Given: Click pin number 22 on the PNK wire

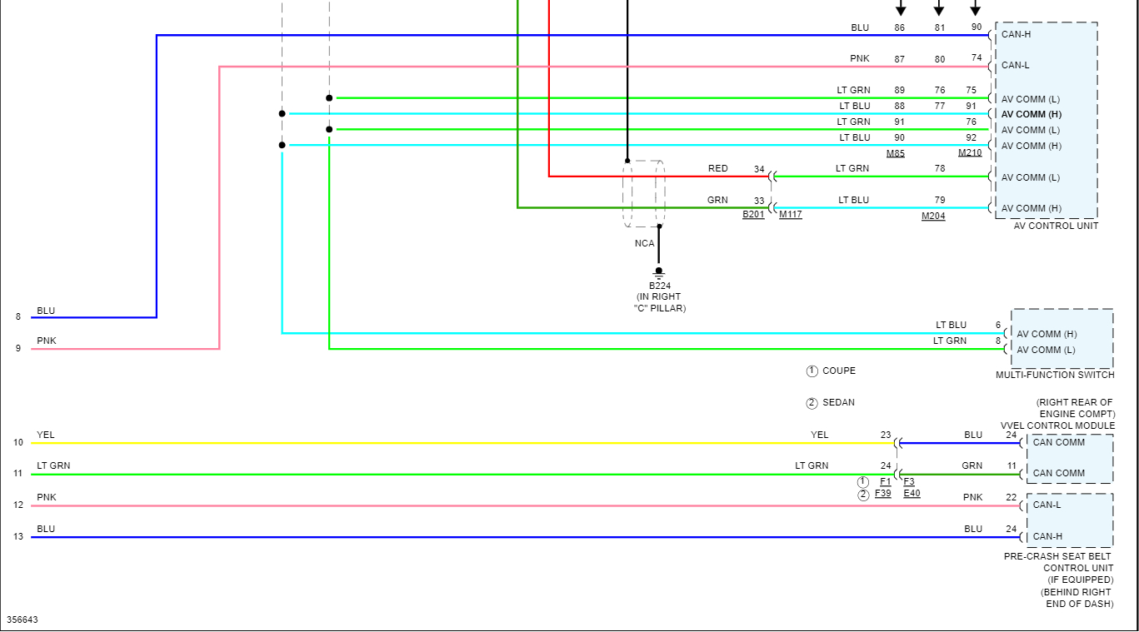Looking at the screenshot, I should (1011, 498).
